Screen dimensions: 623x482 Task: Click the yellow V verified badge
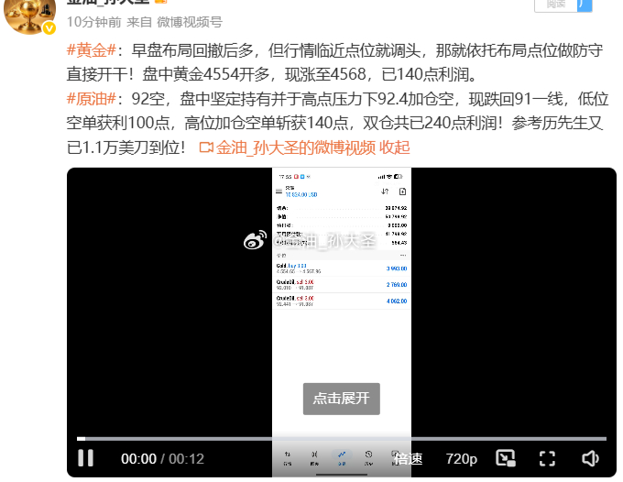[x=49, y=28]
